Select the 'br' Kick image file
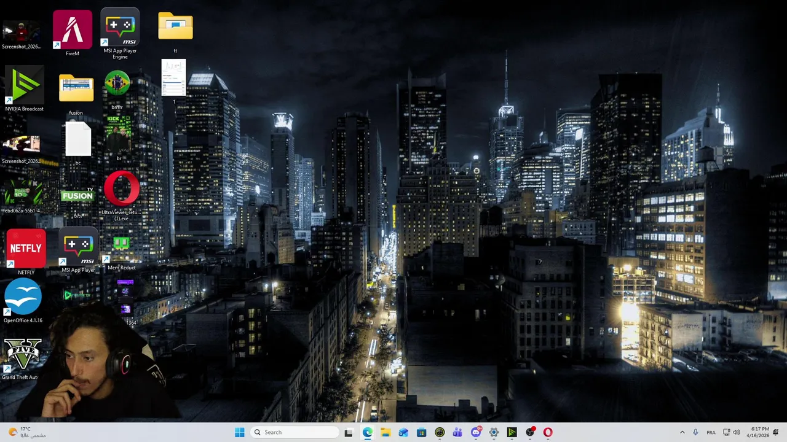This screenshot has height=442, width=787. coord(119,138)
